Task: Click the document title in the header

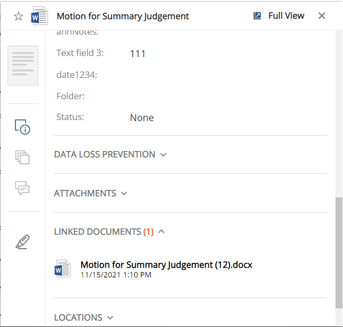Action: pyautogui.click(x=123, y=16)
